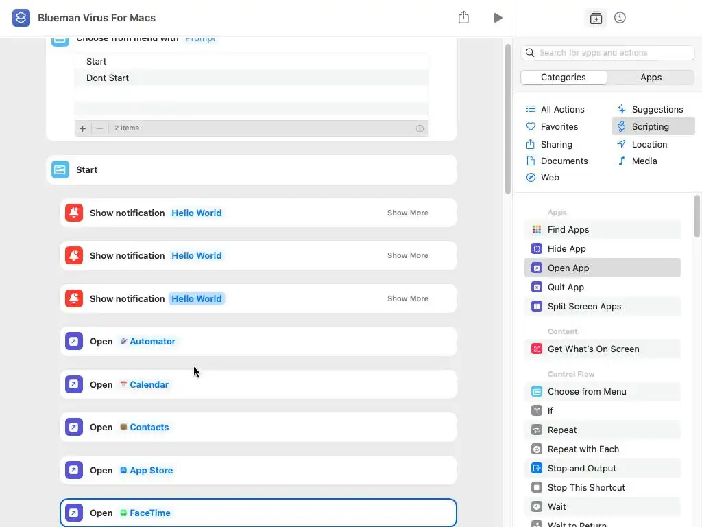Click the search magnifier icon
This screenshot has height=527, width=702.
click(x=530, y=53)
